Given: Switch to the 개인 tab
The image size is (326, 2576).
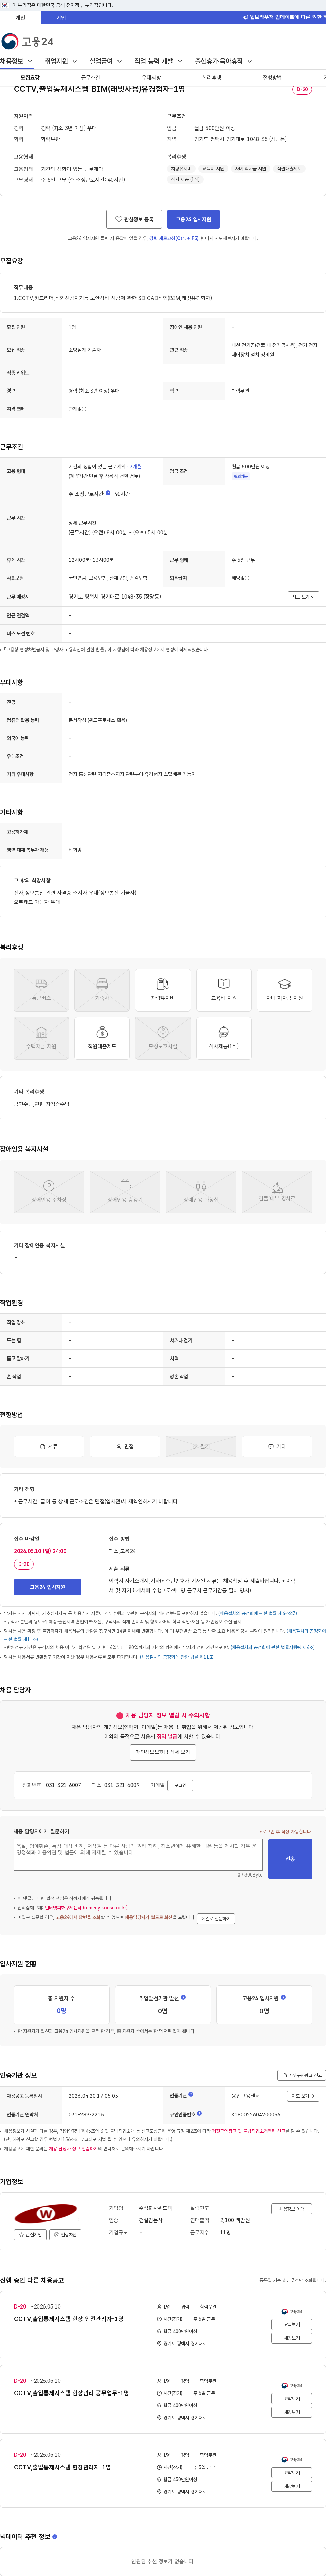Looking at the screenshot, I should point(20,17).
